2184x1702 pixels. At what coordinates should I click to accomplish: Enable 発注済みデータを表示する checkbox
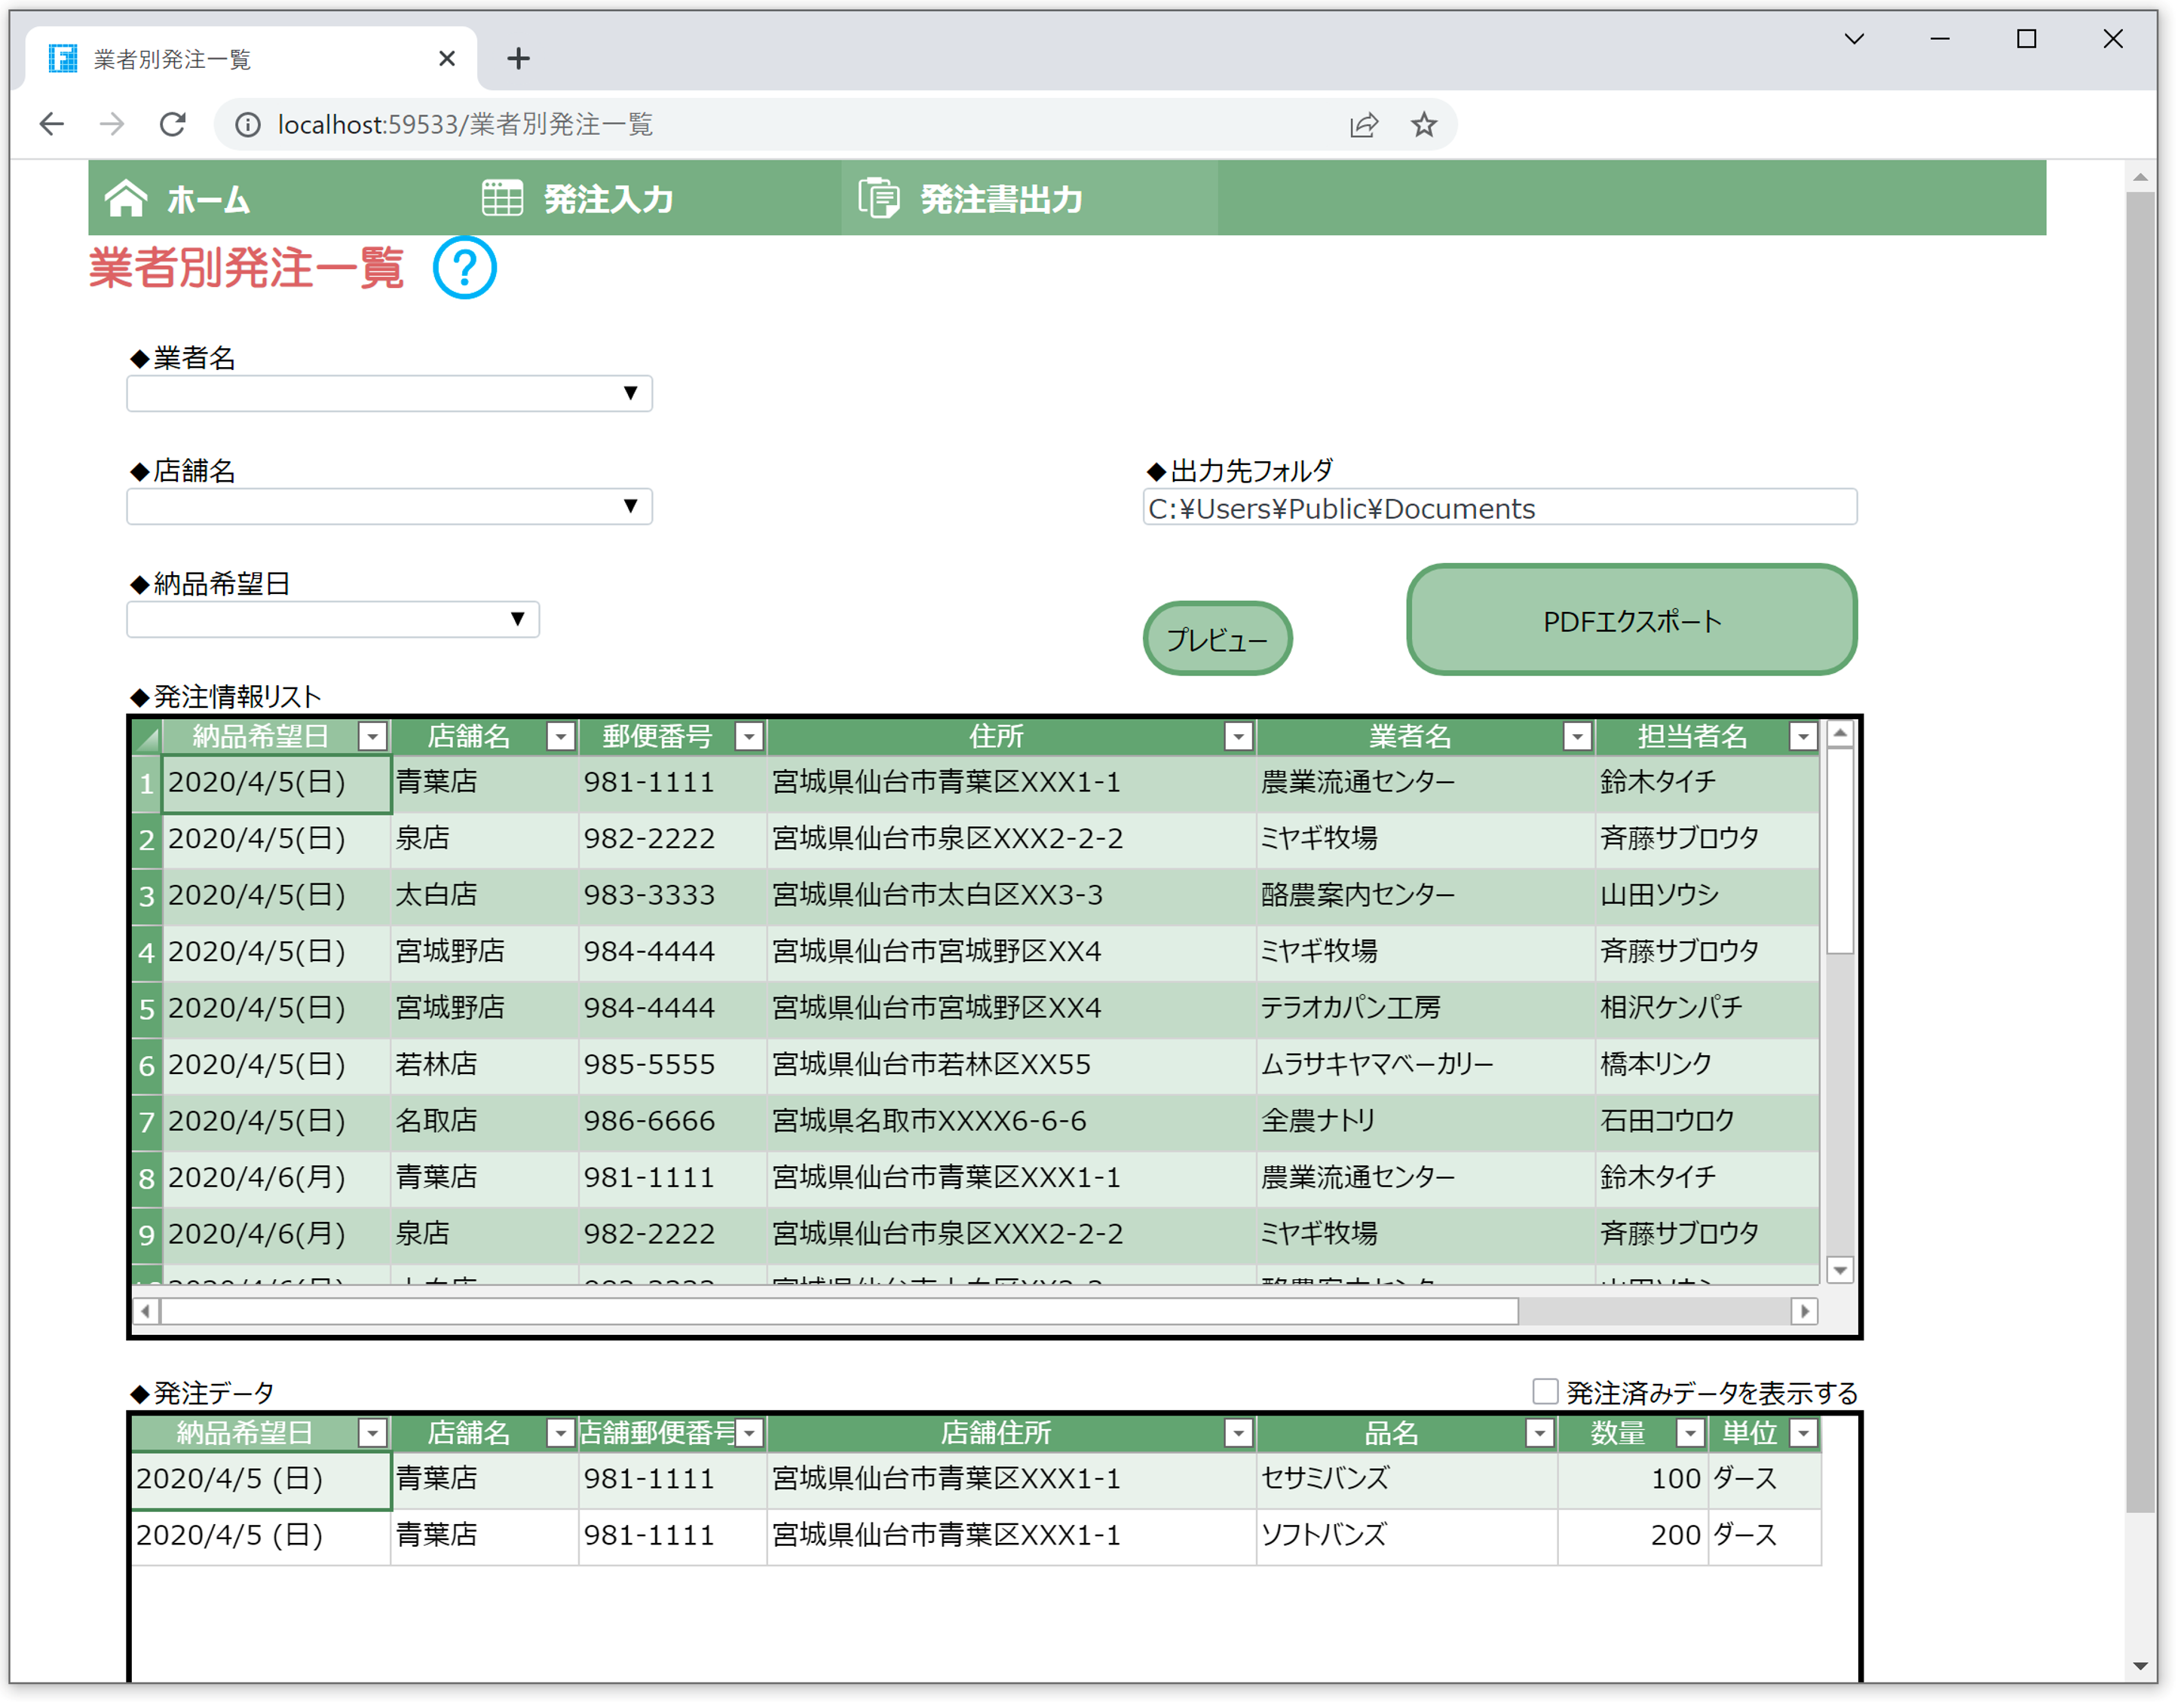point(1545,1391)
